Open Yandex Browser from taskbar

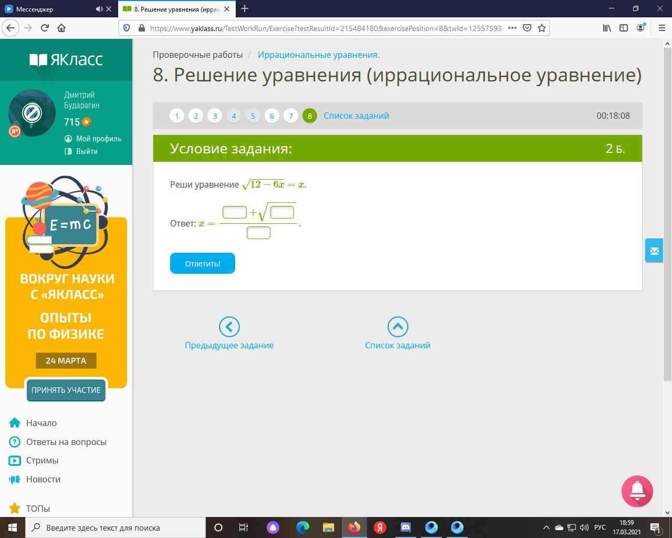pyautogui.click(x=380, y=527)
